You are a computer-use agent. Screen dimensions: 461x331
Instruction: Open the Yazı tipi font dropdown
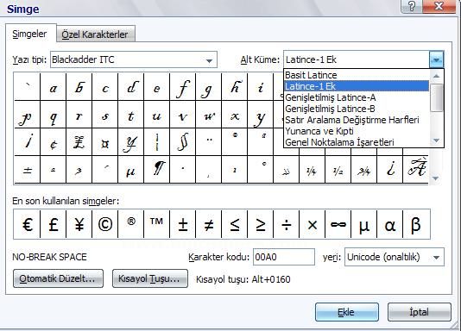(209, 60)
